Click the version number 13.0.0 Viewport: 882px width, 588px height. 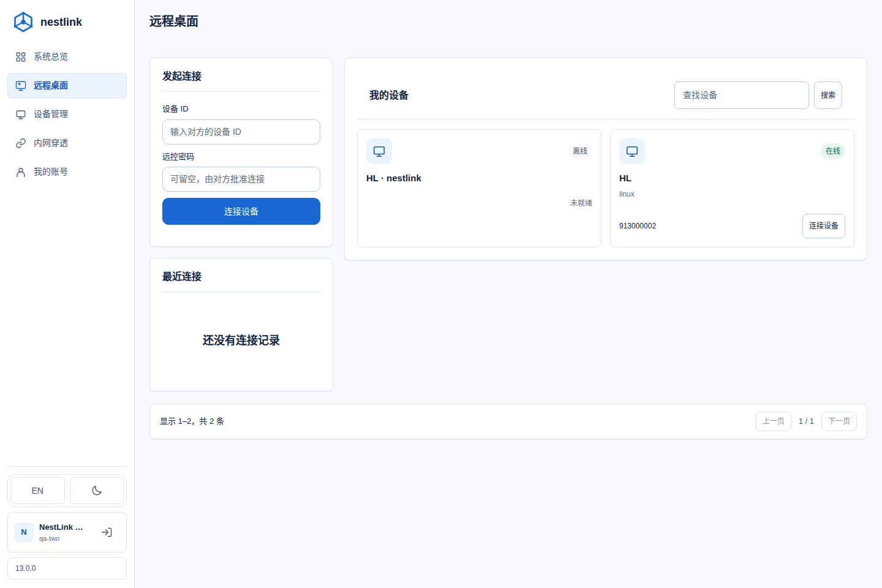point(26,568)
